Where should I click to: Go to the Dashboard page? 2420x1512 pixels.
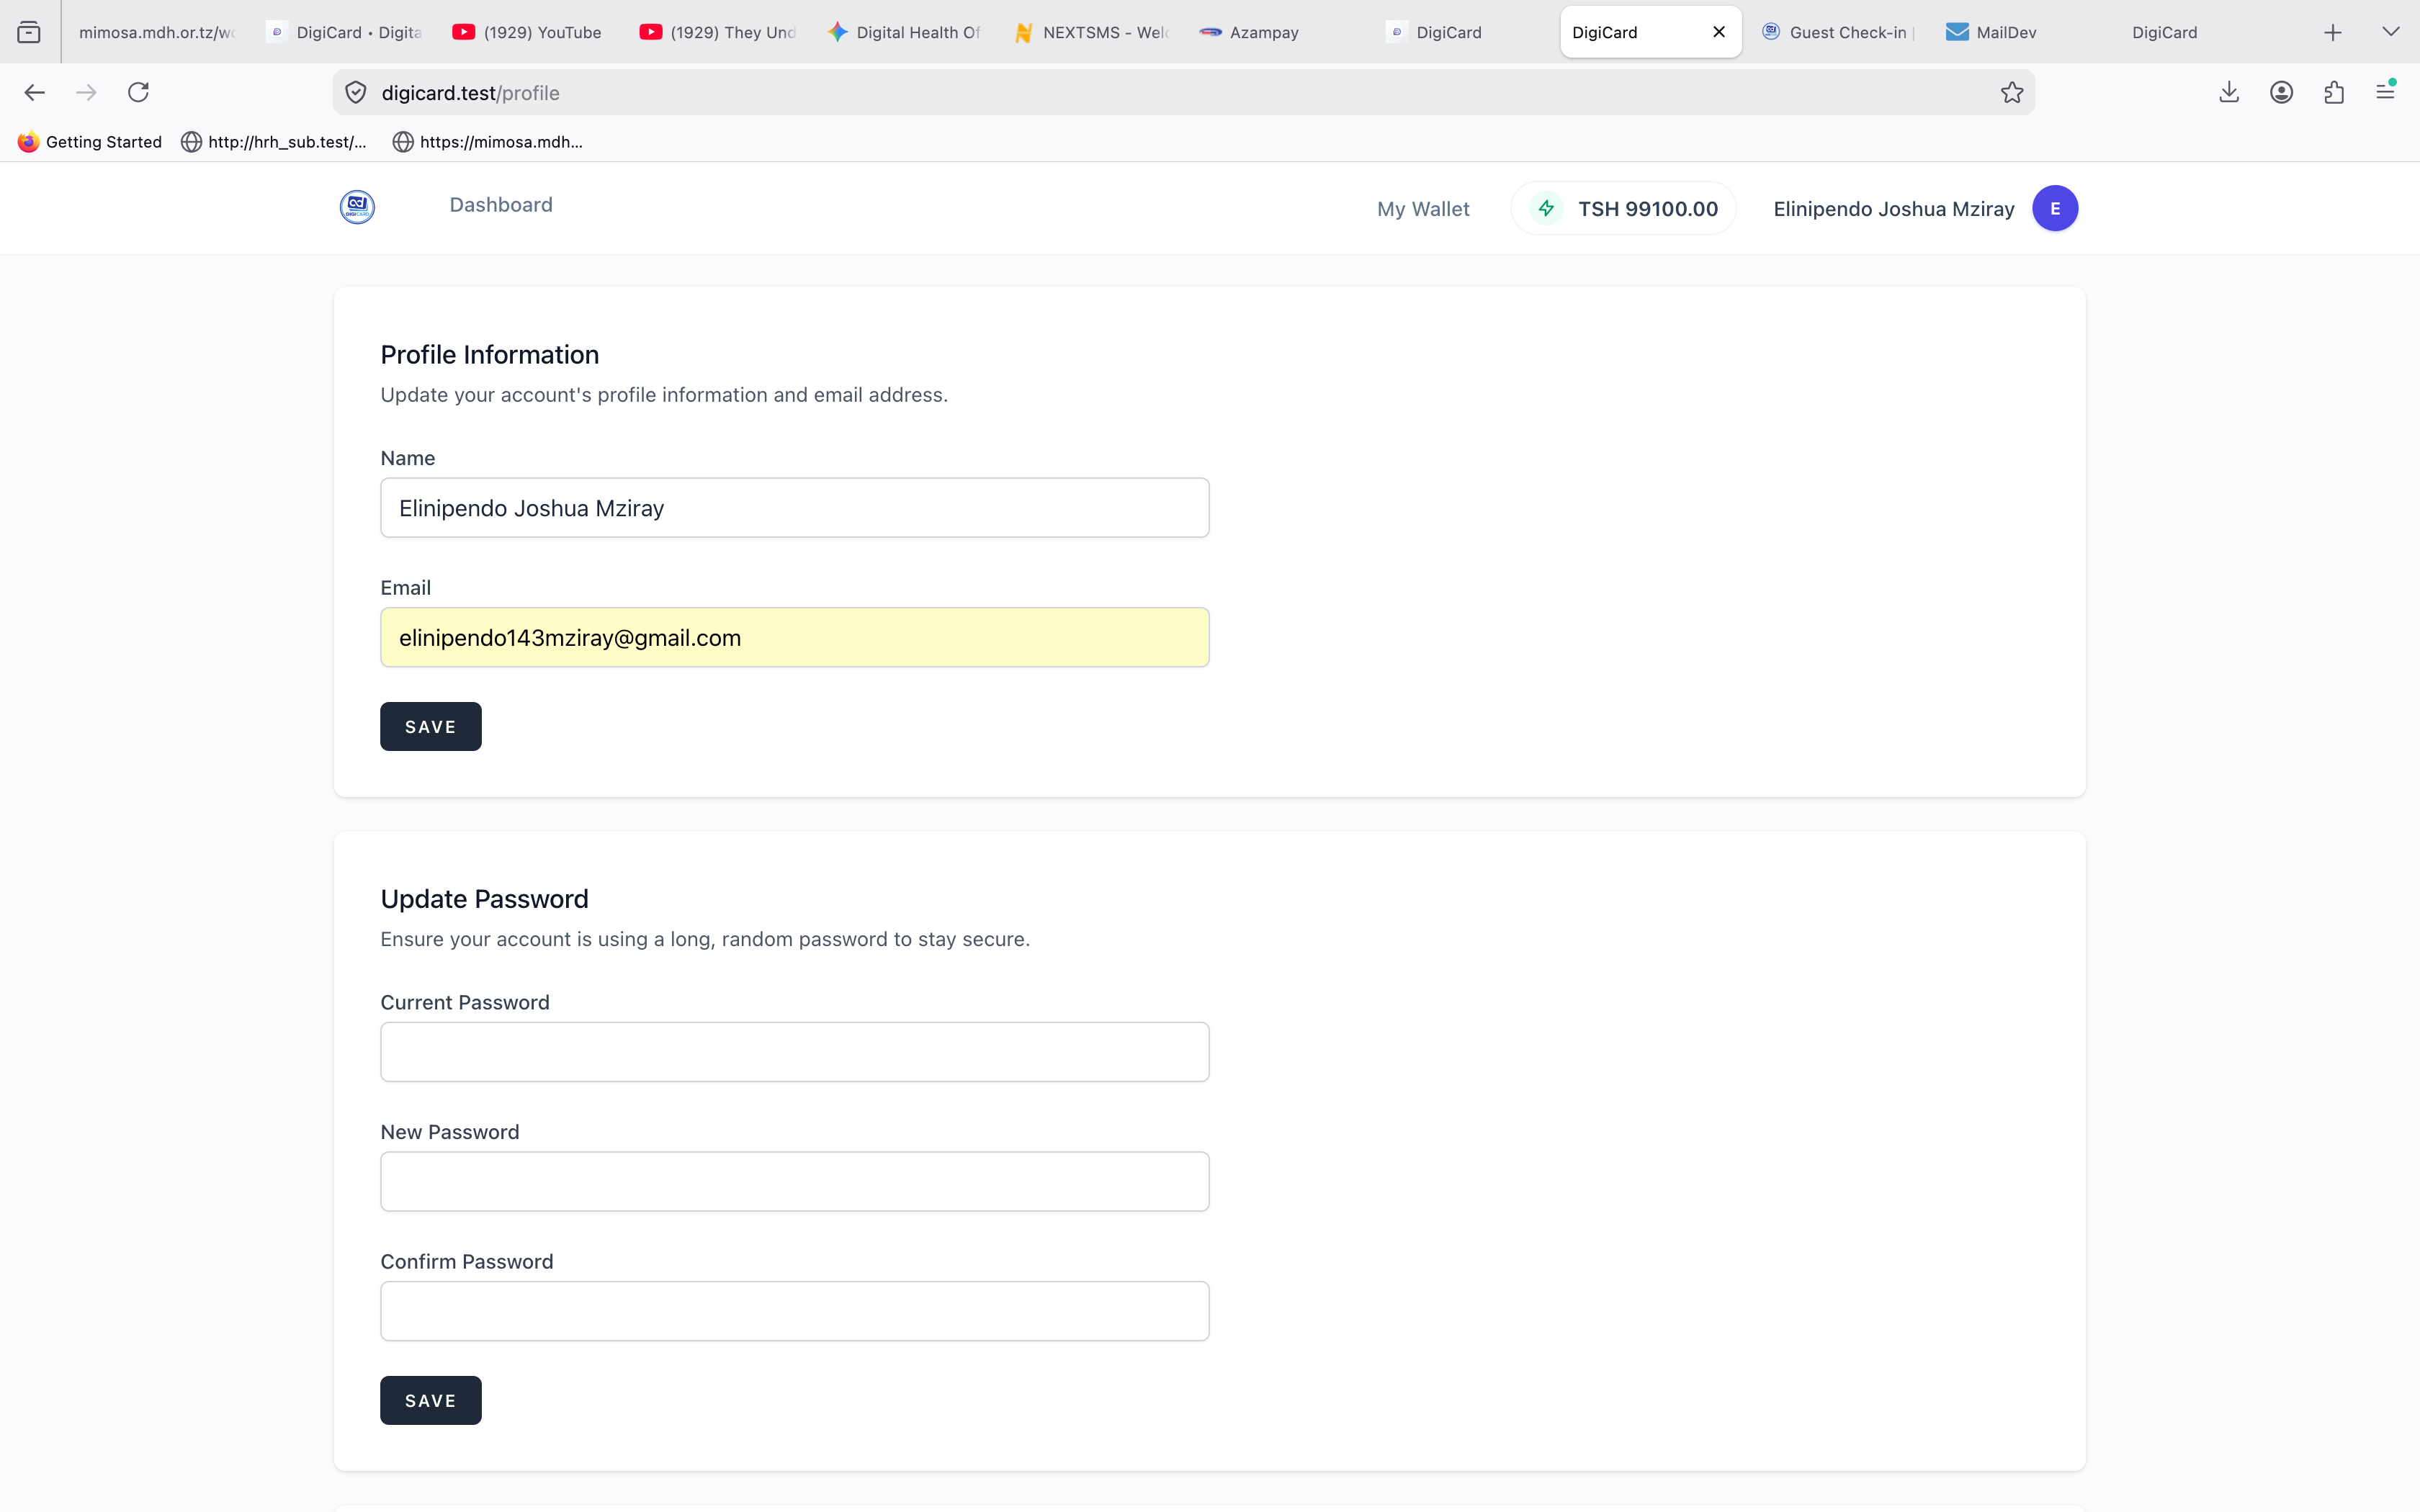[501, 205]
